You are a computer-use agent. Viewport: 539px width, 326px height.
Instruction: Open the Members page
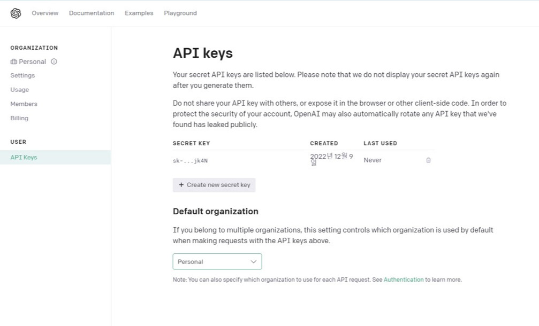pos(24,104)
